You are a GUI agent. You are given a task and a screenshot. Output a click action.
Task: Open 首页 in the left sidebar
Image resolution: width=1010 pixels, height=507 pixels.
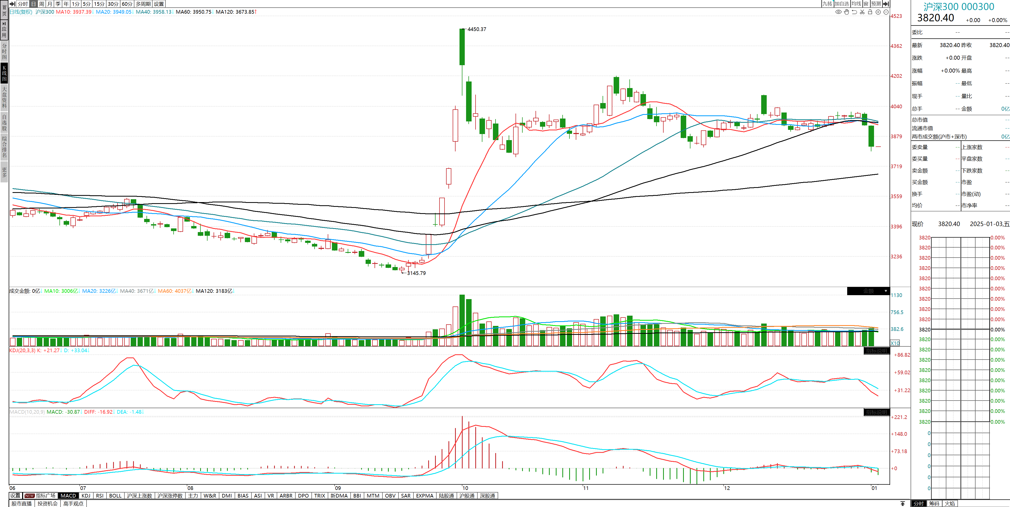pos(4,10)
